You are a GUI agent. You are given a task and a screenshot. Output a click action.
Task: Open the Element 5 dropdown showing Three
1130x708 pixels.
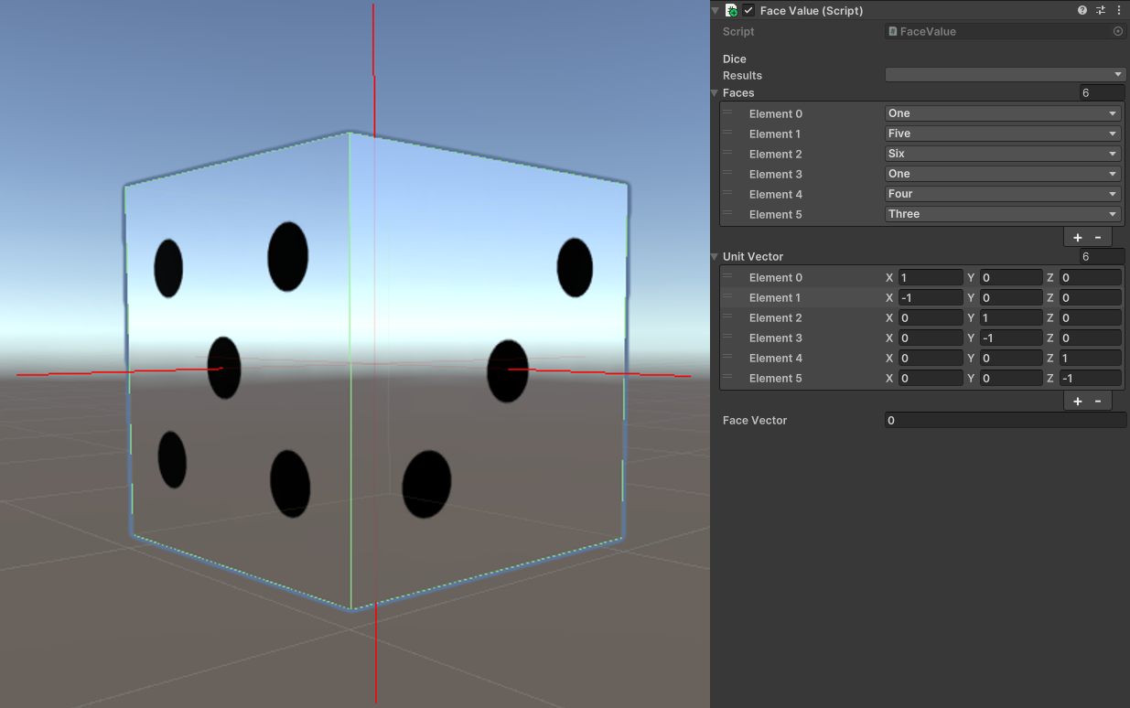tap(1003, 214)
